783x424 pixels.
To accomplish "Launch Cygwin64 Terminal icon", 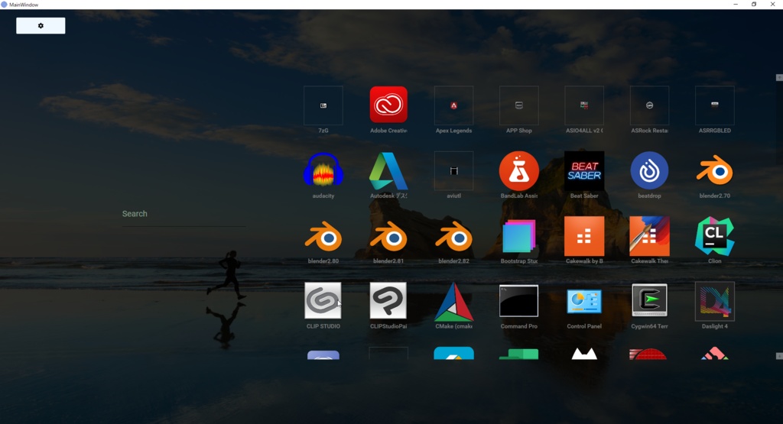I will click(649, 300).
